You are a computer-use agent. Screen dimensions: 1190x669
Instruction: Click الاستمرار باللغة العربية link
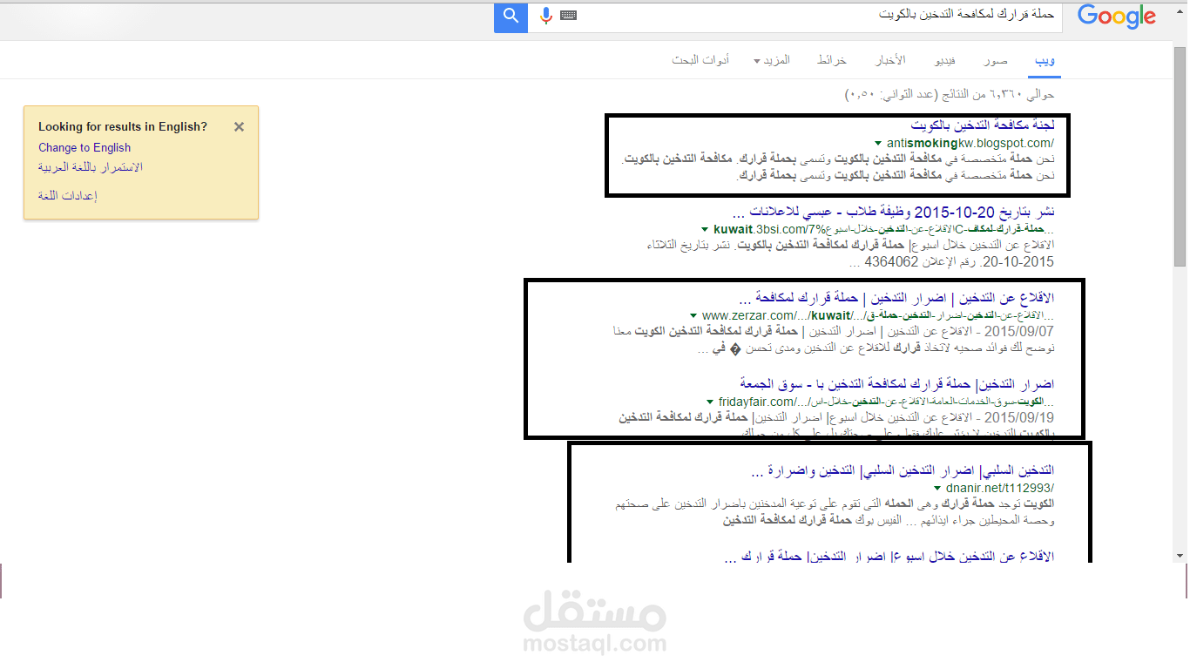pyautogui.click(x=91, y=166)
